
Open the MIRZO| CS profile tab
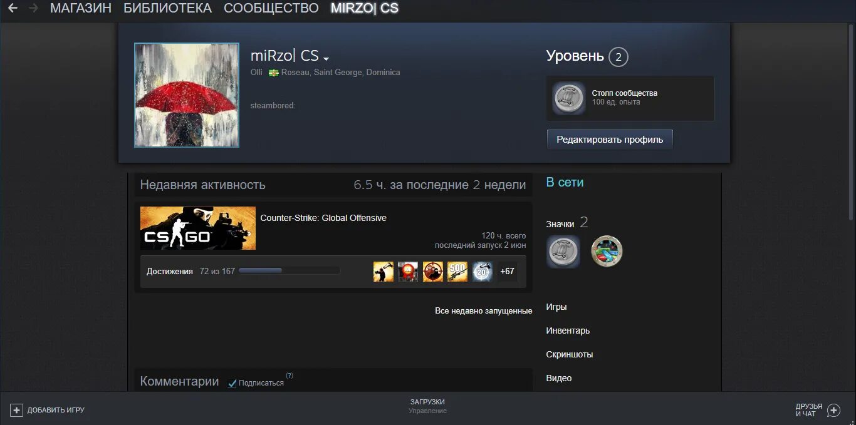click(x=364, y=8)
